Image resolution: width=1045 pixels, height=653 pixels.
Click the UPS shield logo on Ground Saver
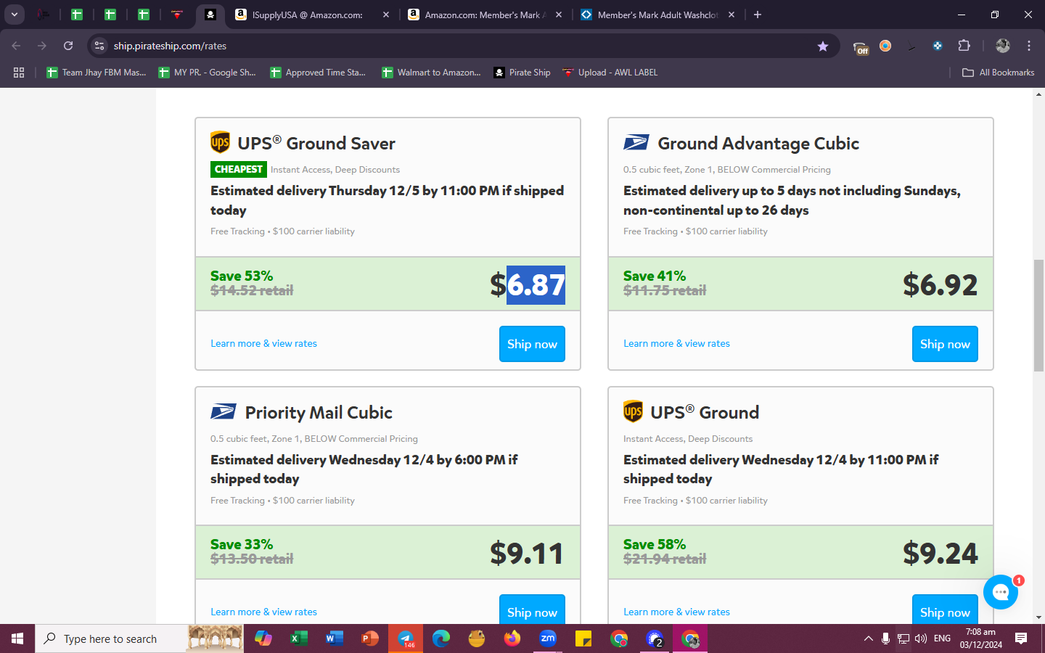220,142
